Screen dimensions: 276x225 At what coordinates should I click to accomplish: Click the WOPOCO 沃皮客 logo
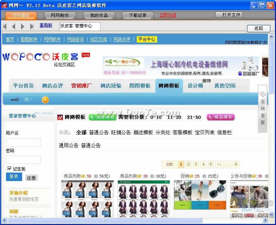click(40, 57)
